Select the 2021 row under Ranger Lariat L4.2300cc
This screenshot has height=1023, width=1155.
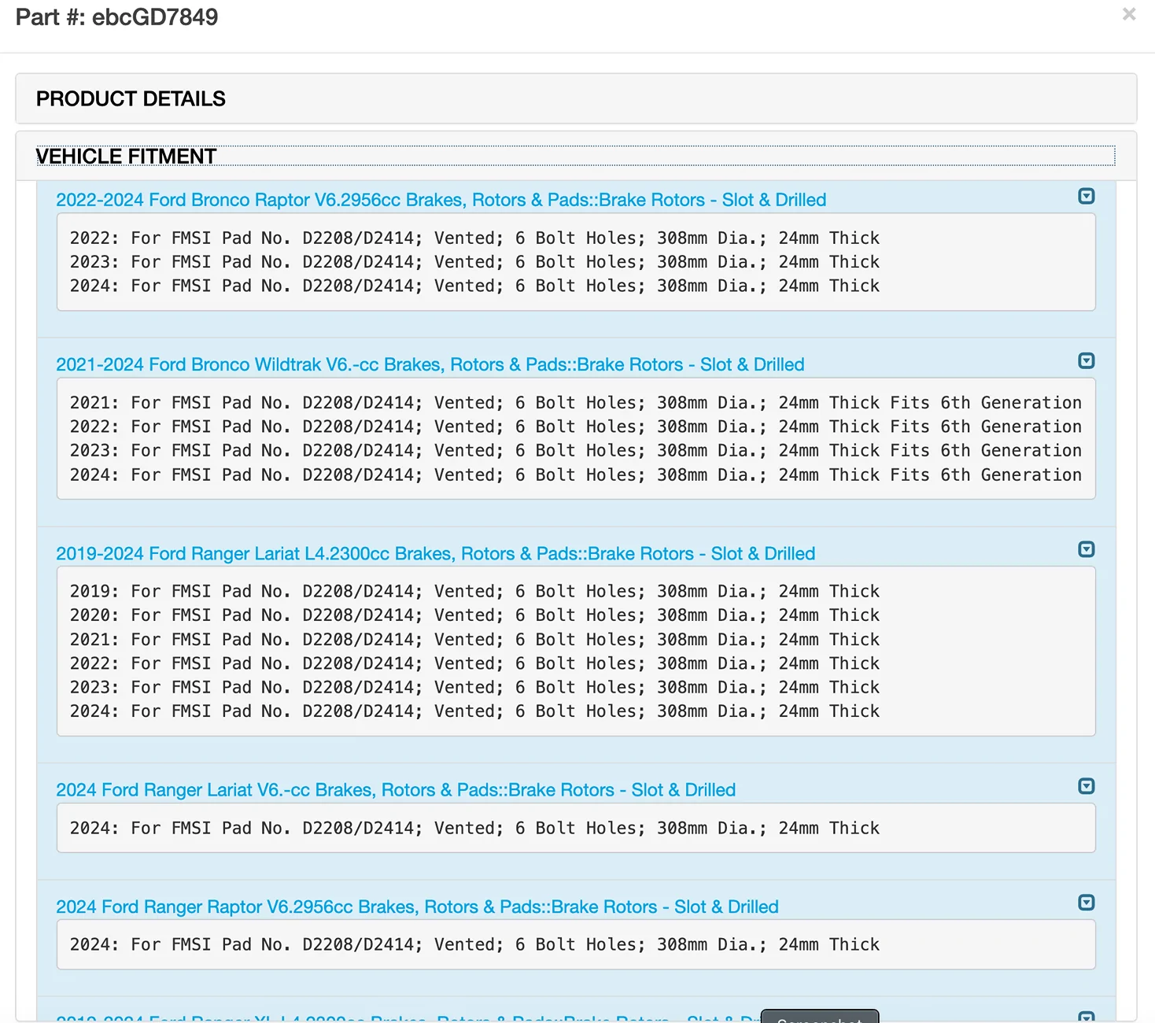pos(474,639)
